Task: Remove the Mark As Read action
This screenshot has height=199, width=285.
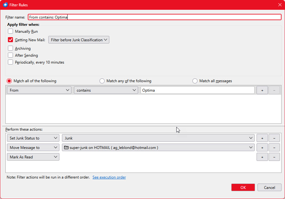Action: 274,157
